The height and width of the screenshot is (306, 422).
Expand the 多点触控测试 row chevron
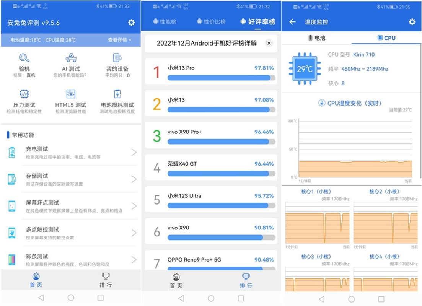(x=134, y=233)
